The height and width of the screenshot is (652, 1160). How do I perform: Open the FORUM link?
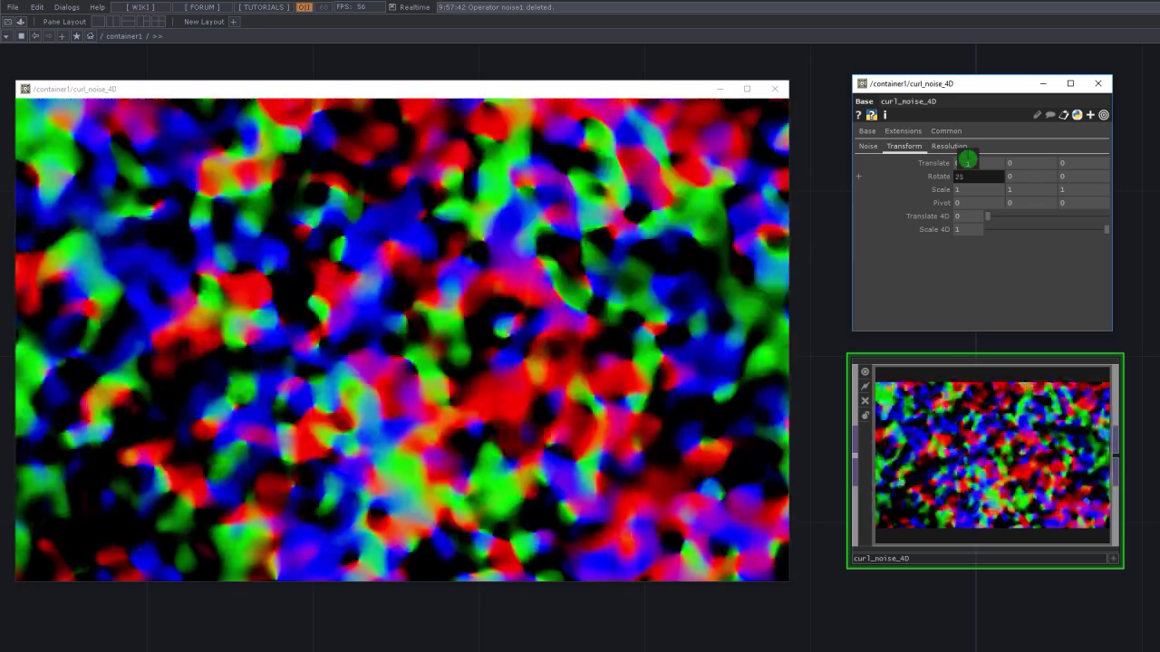(203, 7)
